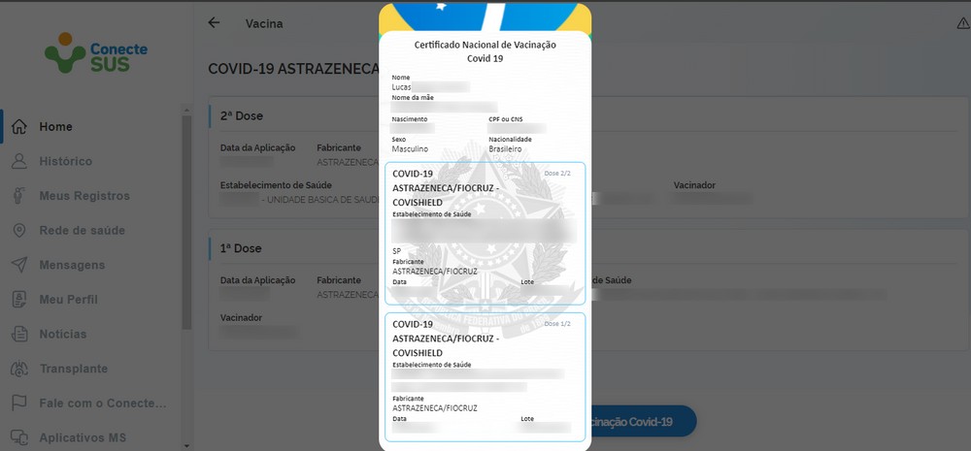
Task: Click the warning triangle icon at top right
Action: click(x=963, y=23)
